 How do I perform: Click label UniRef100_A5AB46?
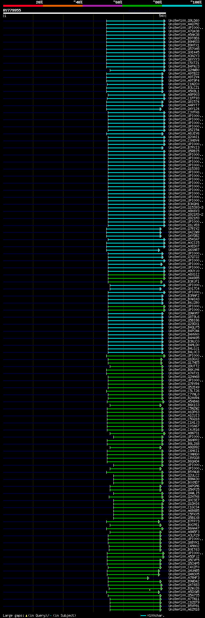click(184, 402)
